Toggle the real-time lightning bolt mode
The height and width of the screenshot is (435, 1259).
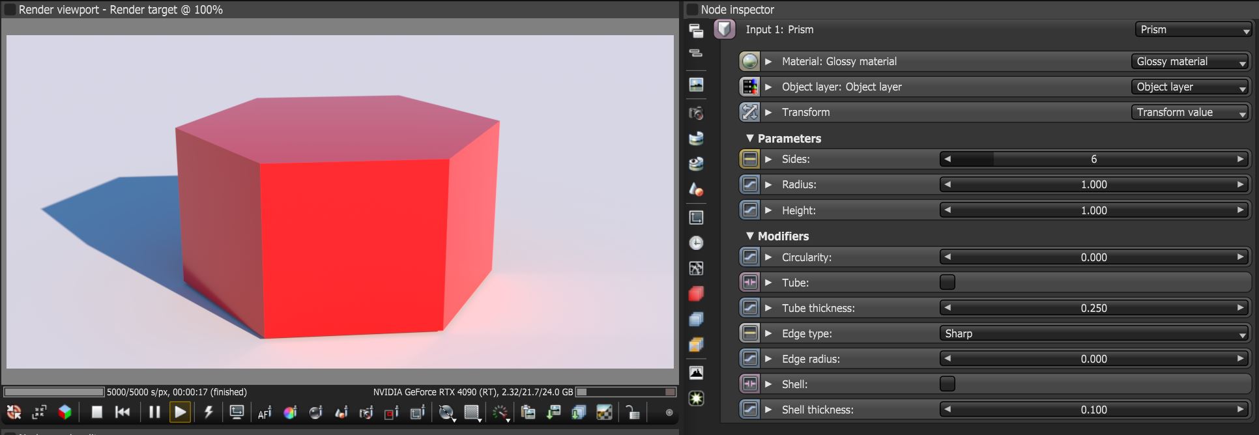coord(209,412)
